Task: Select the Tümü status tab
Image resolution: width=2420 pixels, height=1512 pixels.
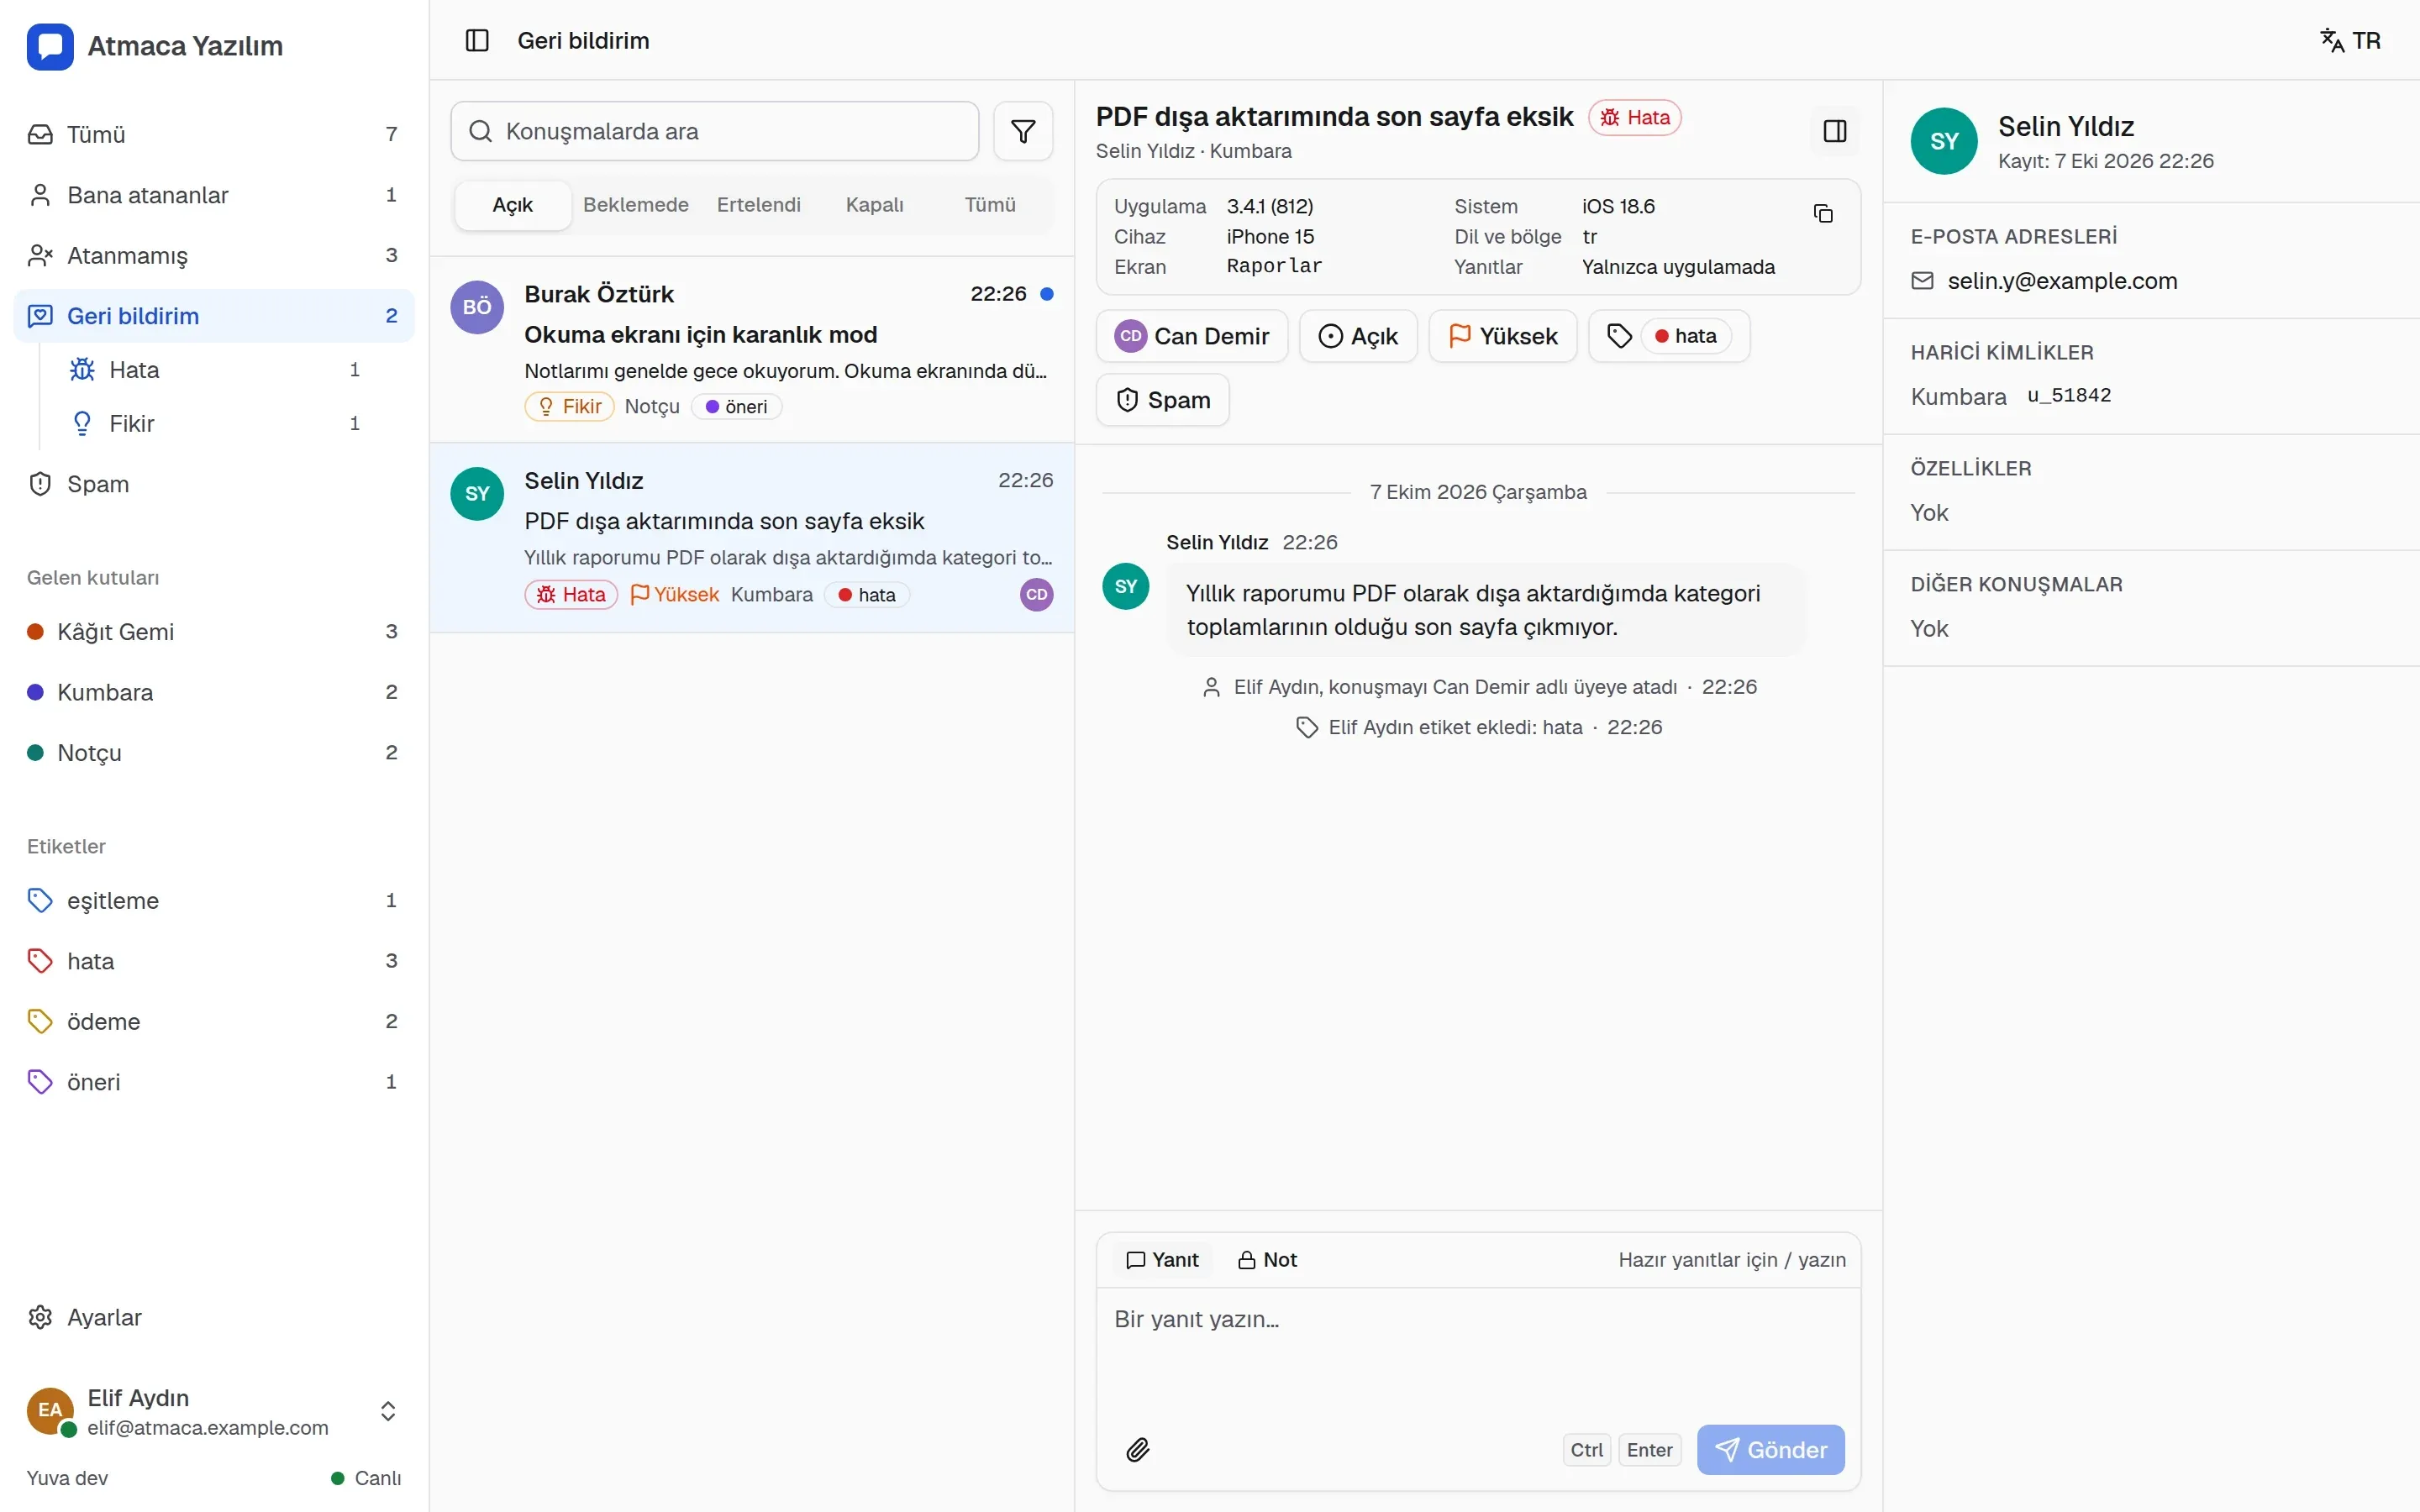Action: (x=990, y=205)
